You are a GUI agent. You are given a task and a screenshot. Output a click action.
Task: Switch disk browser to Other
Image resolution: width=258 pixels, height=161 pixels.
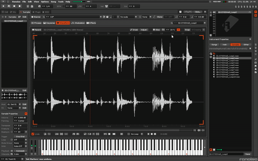pos(246,45)
